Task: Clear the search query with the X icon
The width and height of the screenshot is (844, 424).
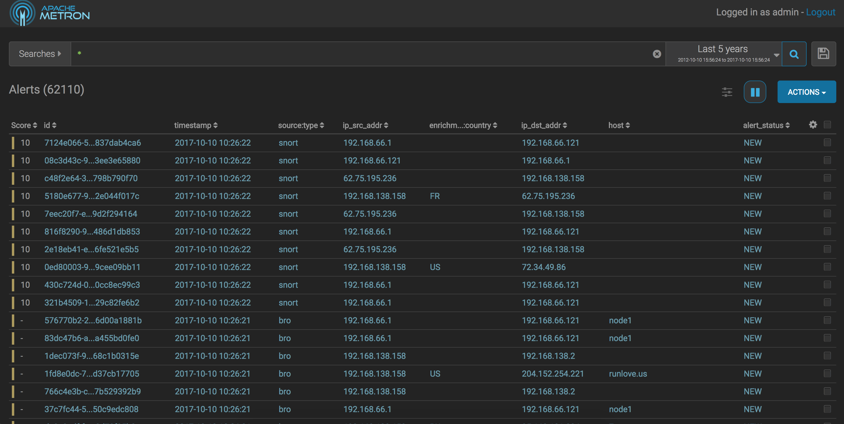Action: coord(657,54)
